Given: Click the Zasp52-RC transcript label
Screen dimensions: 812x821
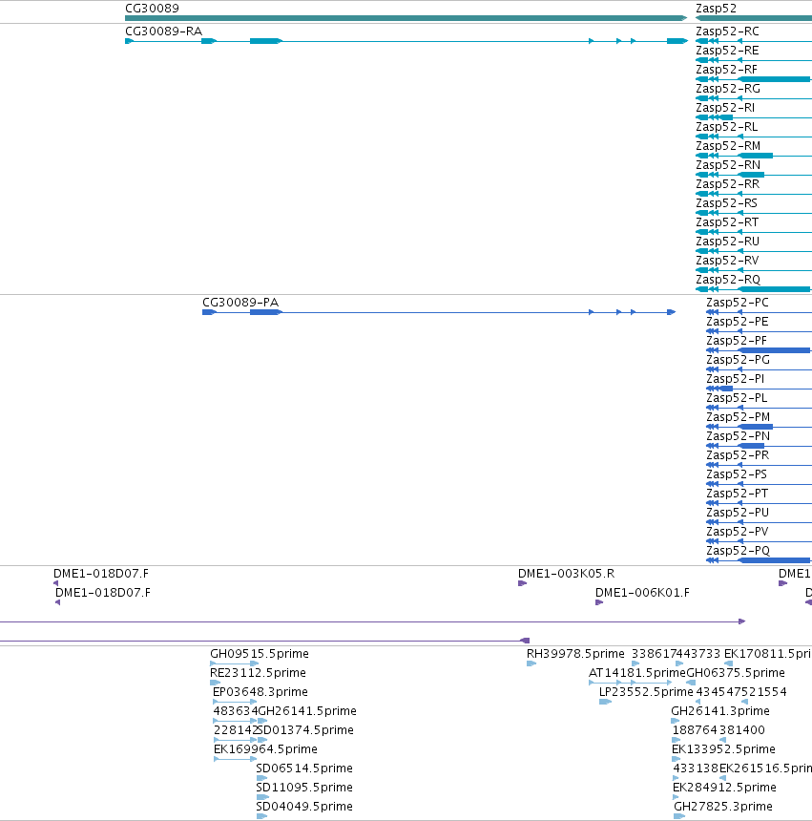Looking at the screenshot, I should coord(727,32).
